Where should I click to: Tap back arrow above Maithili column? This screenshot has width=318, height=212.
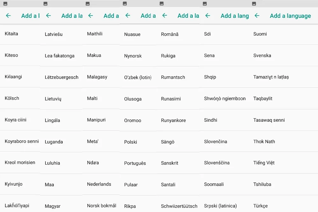pos(90,16)
